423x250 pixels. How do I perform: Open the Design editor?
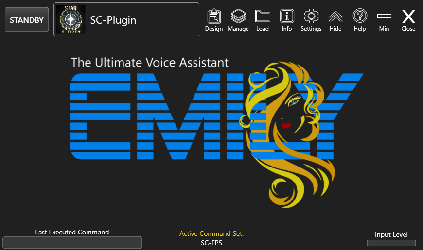click(214, 20)
